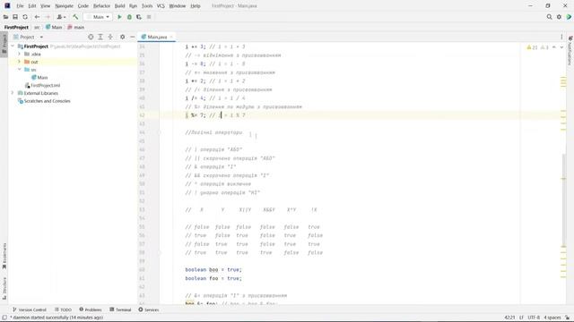Toggle tool window quick access icon in status bar
The image size is (574, 322).
click(x=4, y=318)
